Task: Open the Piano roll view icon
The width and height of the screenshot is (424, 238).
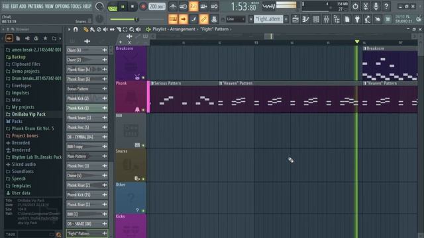Action: [x=305, y=19]
